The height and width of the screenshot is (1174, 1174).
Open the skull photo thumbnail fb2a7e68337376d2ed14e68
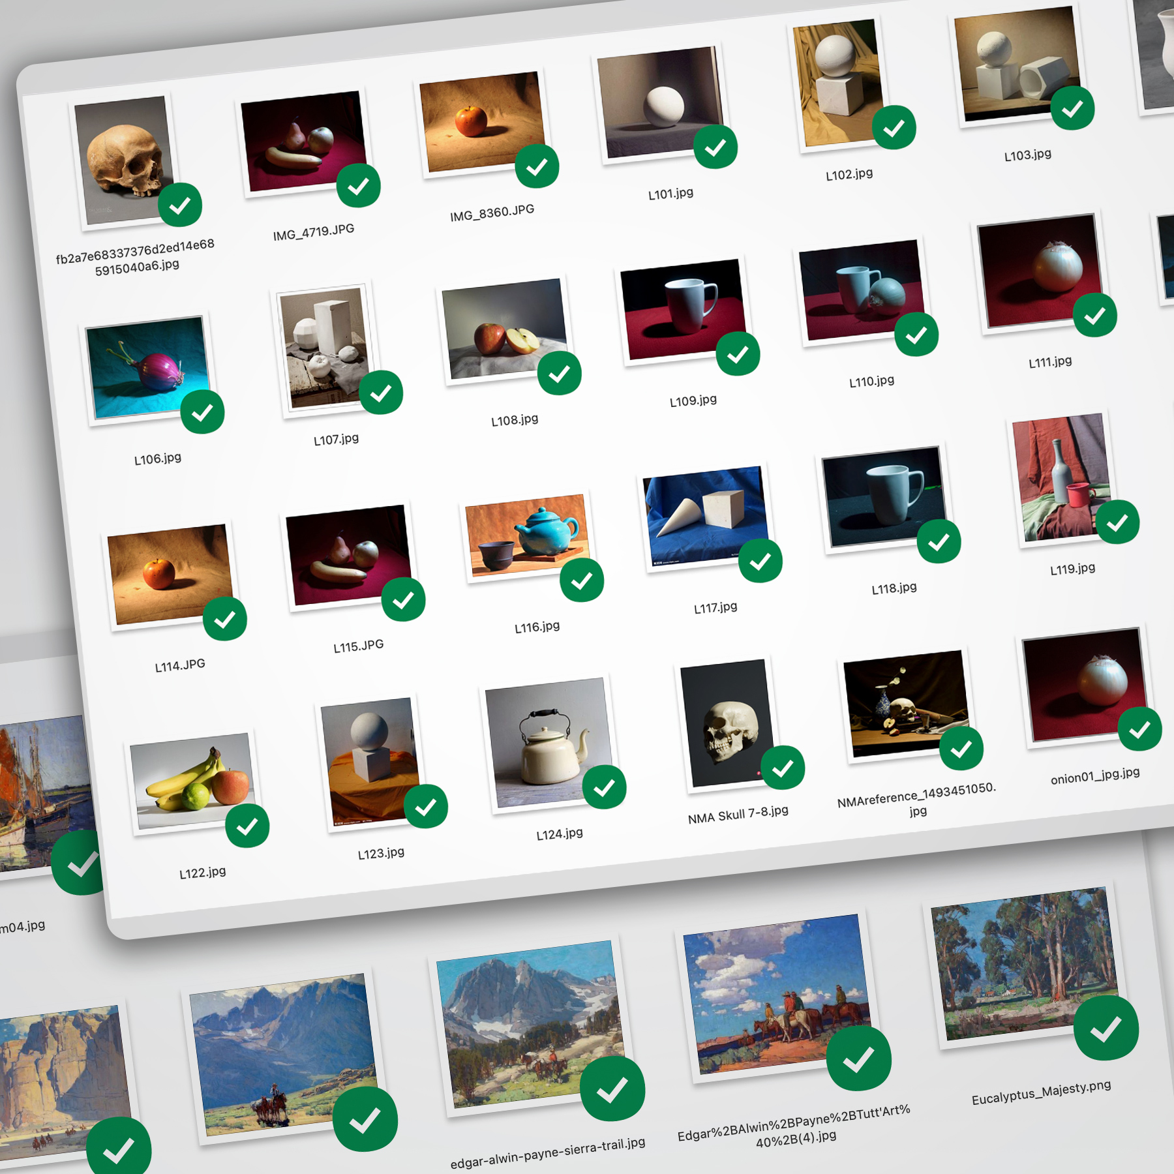coord(124,160)
